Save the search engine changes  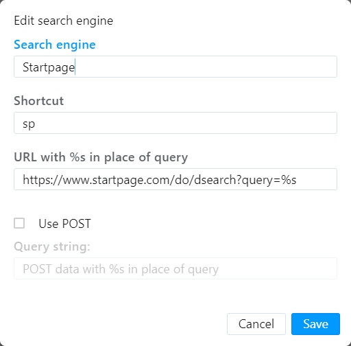(315, 324)
